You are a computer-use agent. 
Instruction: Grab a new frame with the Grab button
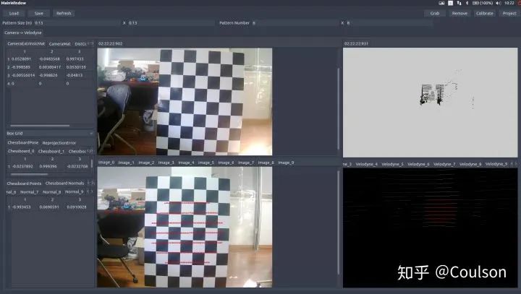click(435, 13)
